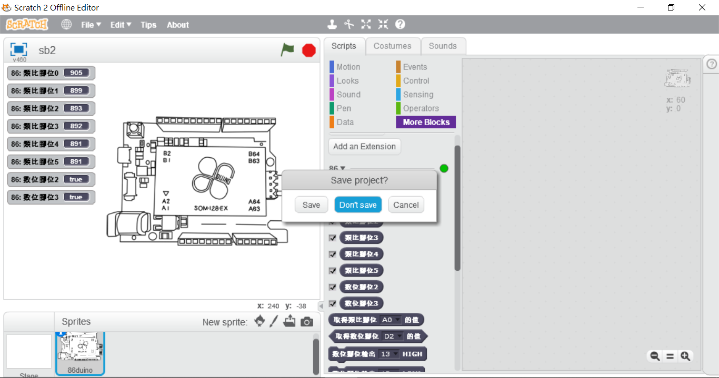
Task: Toggle the 類比腳位4 monitor checkbox
Action: click(x=332, y=254)
